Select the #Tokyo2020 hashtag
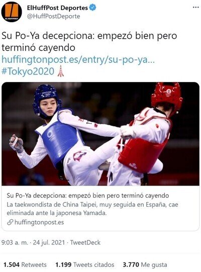 pyautogui.click(x=28, y=71)
